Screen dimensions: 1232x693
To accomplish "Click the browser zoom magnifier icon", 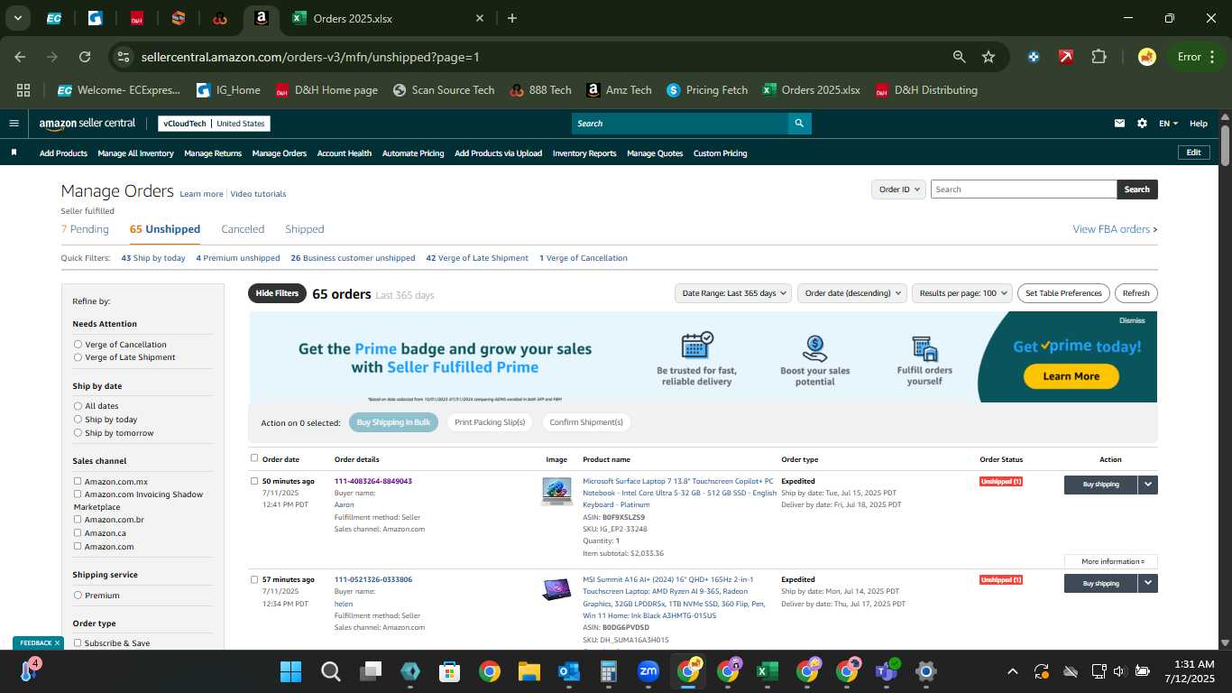I will (x=960, y=57).
